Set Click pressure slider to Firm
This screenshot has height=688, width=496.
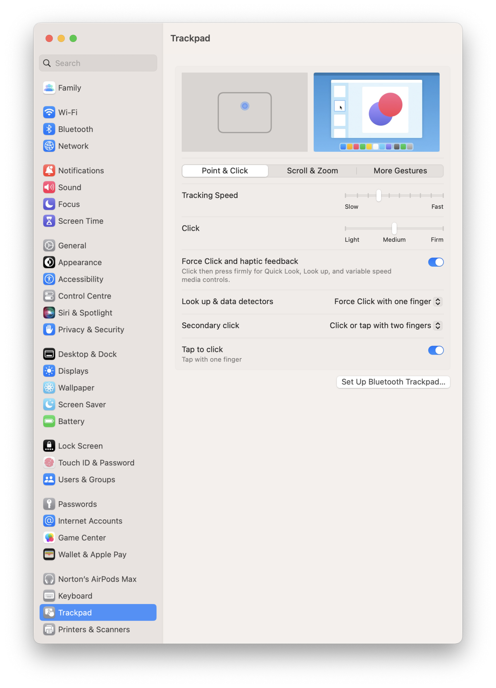[x=443, y=228]
